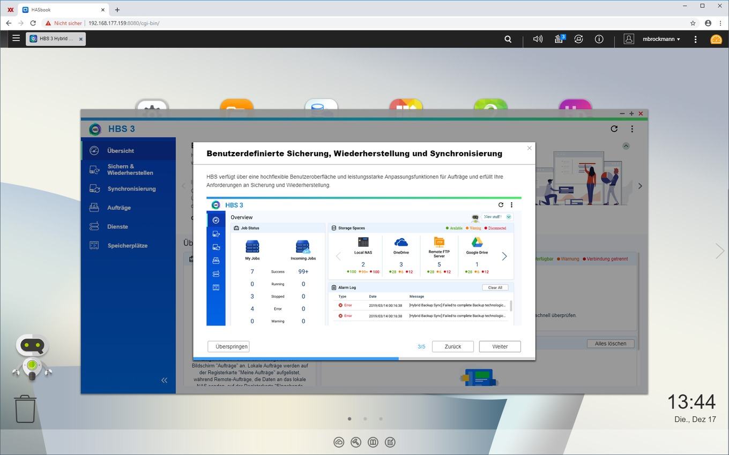Open the QTS search magnifier icon
729x455 pixels.
pos(508,39)
